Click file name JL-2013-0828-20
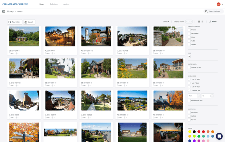 click(x=87, y=115)
